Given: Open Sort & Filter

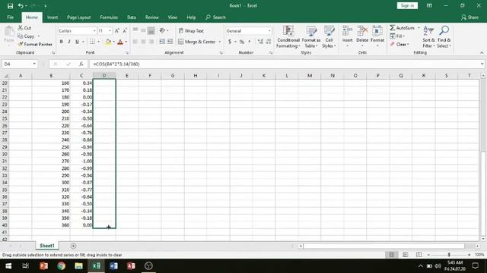Looking at the screenshot, I should pos(428,37).
